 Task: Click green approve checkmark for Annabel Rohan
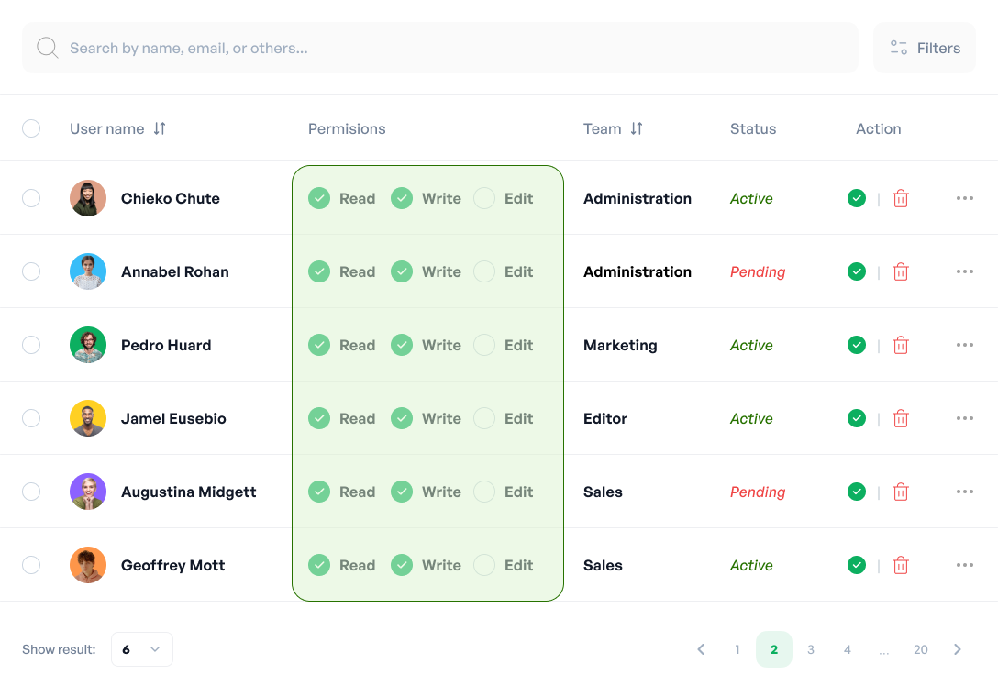pos(857,271)
